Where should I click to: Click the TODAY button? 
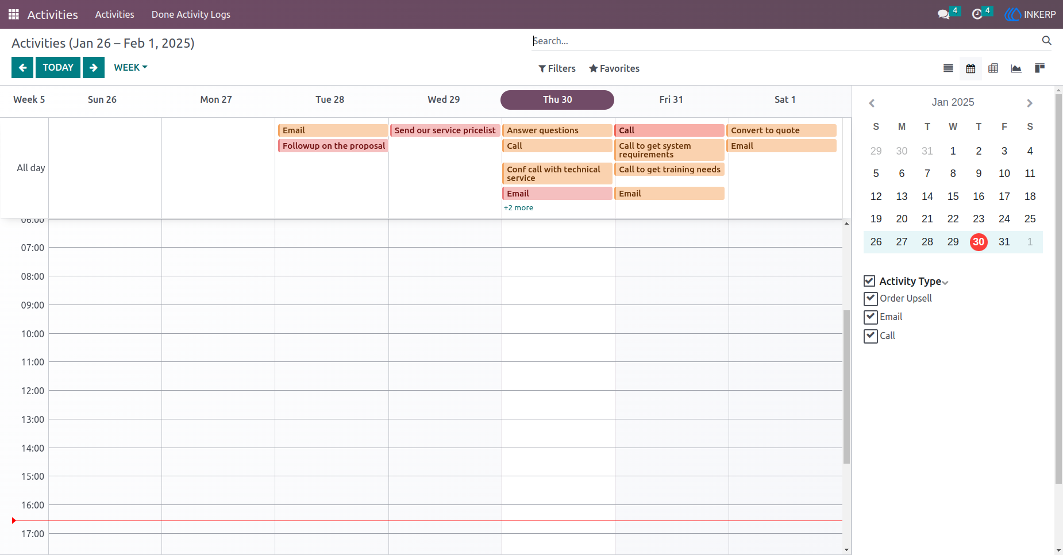point(58,67)
